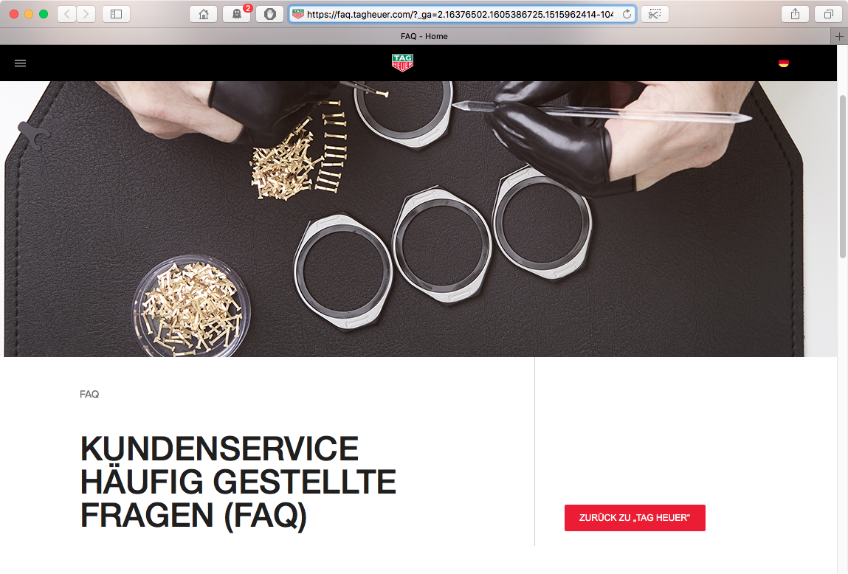Click the hero image of watch cases

coord(418,219)
